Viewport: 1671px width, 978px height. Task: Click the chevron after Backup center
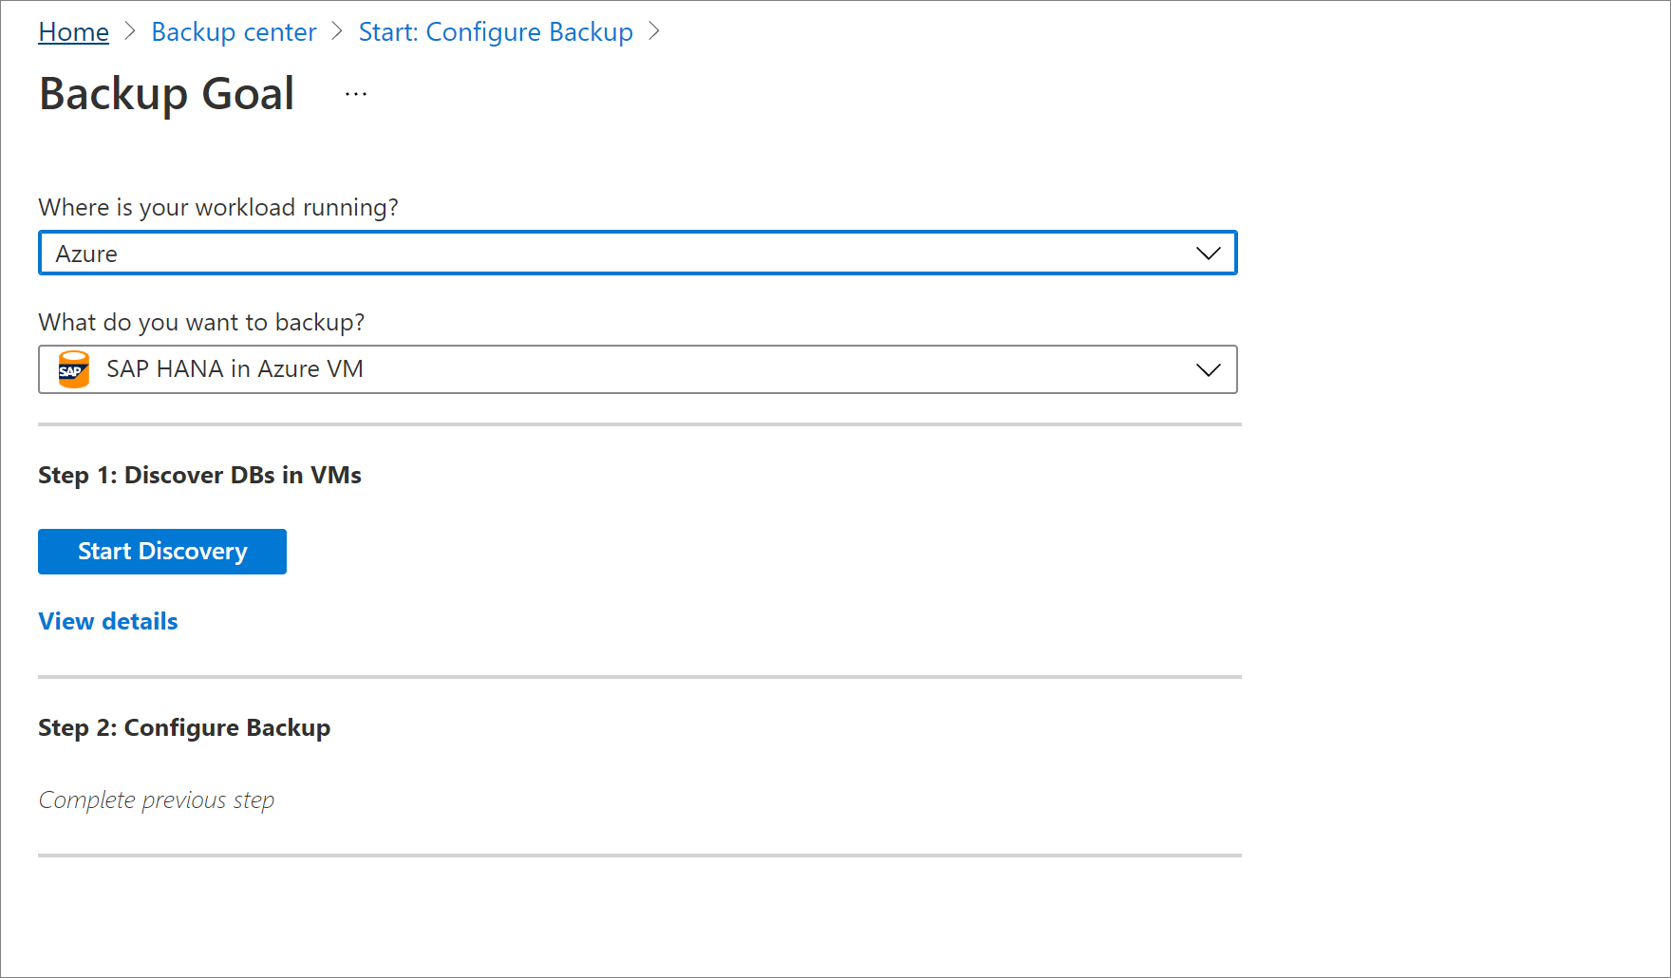pos(335,30)
